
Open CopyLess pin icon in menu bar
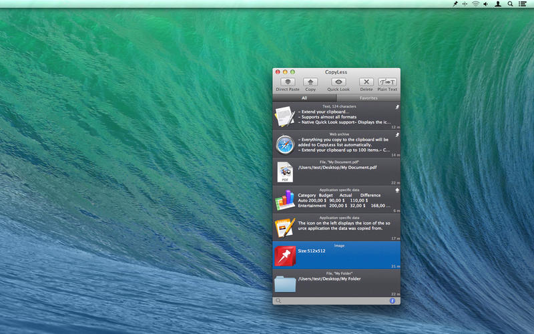455,4
